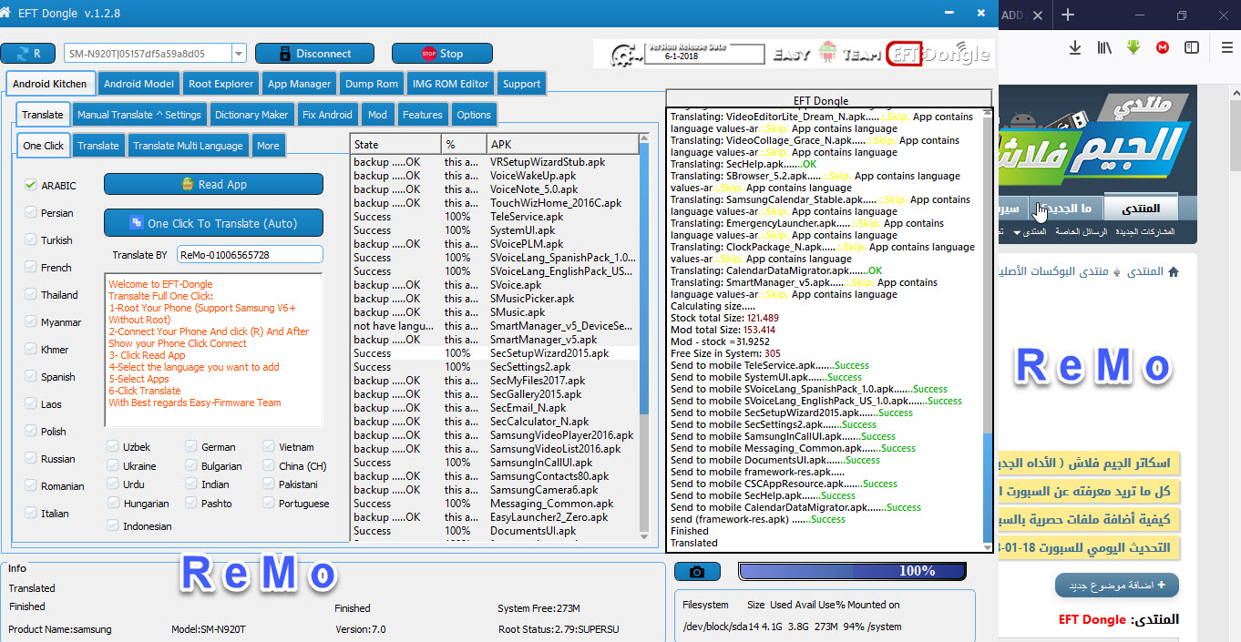Click the EFT Dongle forum link
Screen dimensions: 1241x642
click(x=1092, y=619)
